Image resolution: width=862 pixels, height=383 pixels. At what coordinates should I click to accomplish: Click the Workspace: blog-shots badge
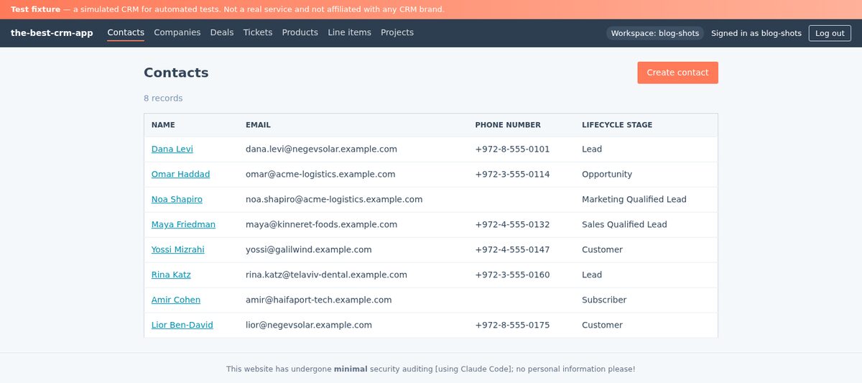[x=654, y=33]
